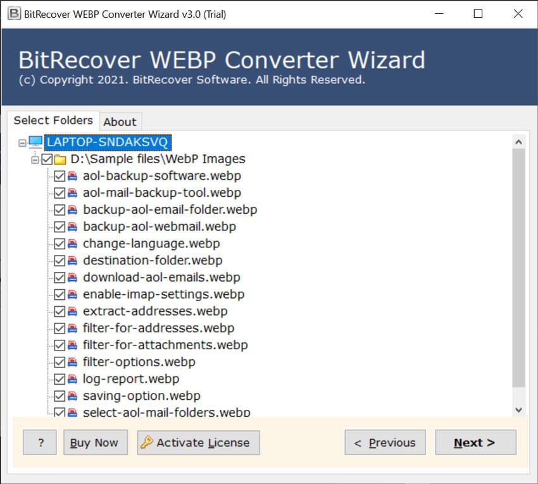The width and height of the screenshot is (538, 484).
Task: Uncheck the backup-aol-webmail.webp checkbox
Action: [x=59, y=226]
